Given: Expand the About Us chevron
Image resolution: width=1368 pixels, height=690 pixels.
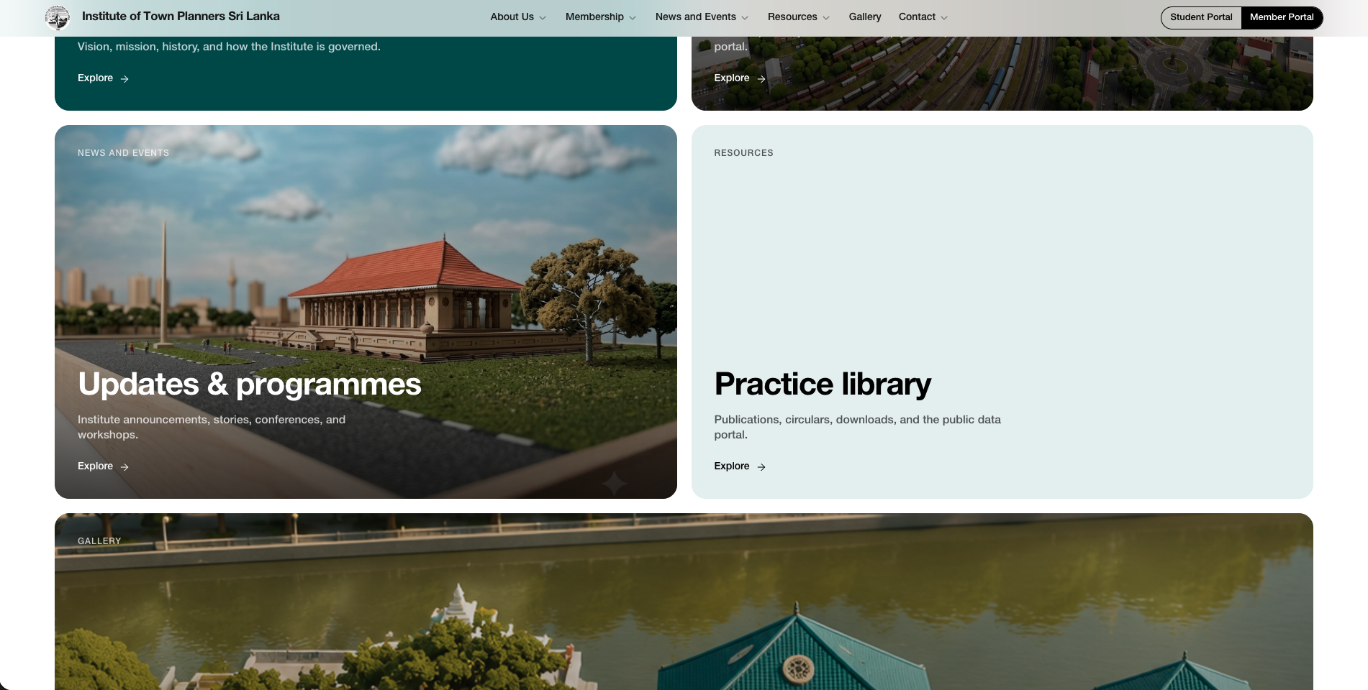Looking at the screenshot, I should (543, 18).
